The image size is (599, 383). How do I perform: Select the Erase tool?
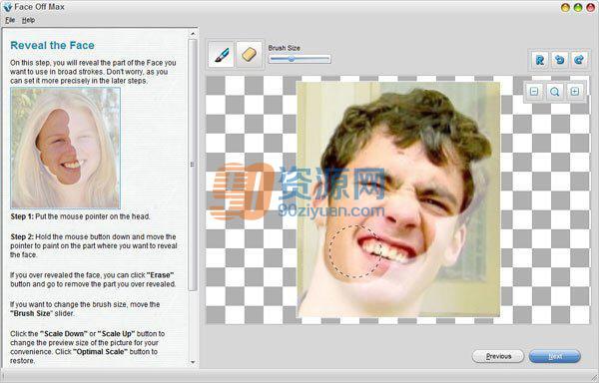pos(250,55)
